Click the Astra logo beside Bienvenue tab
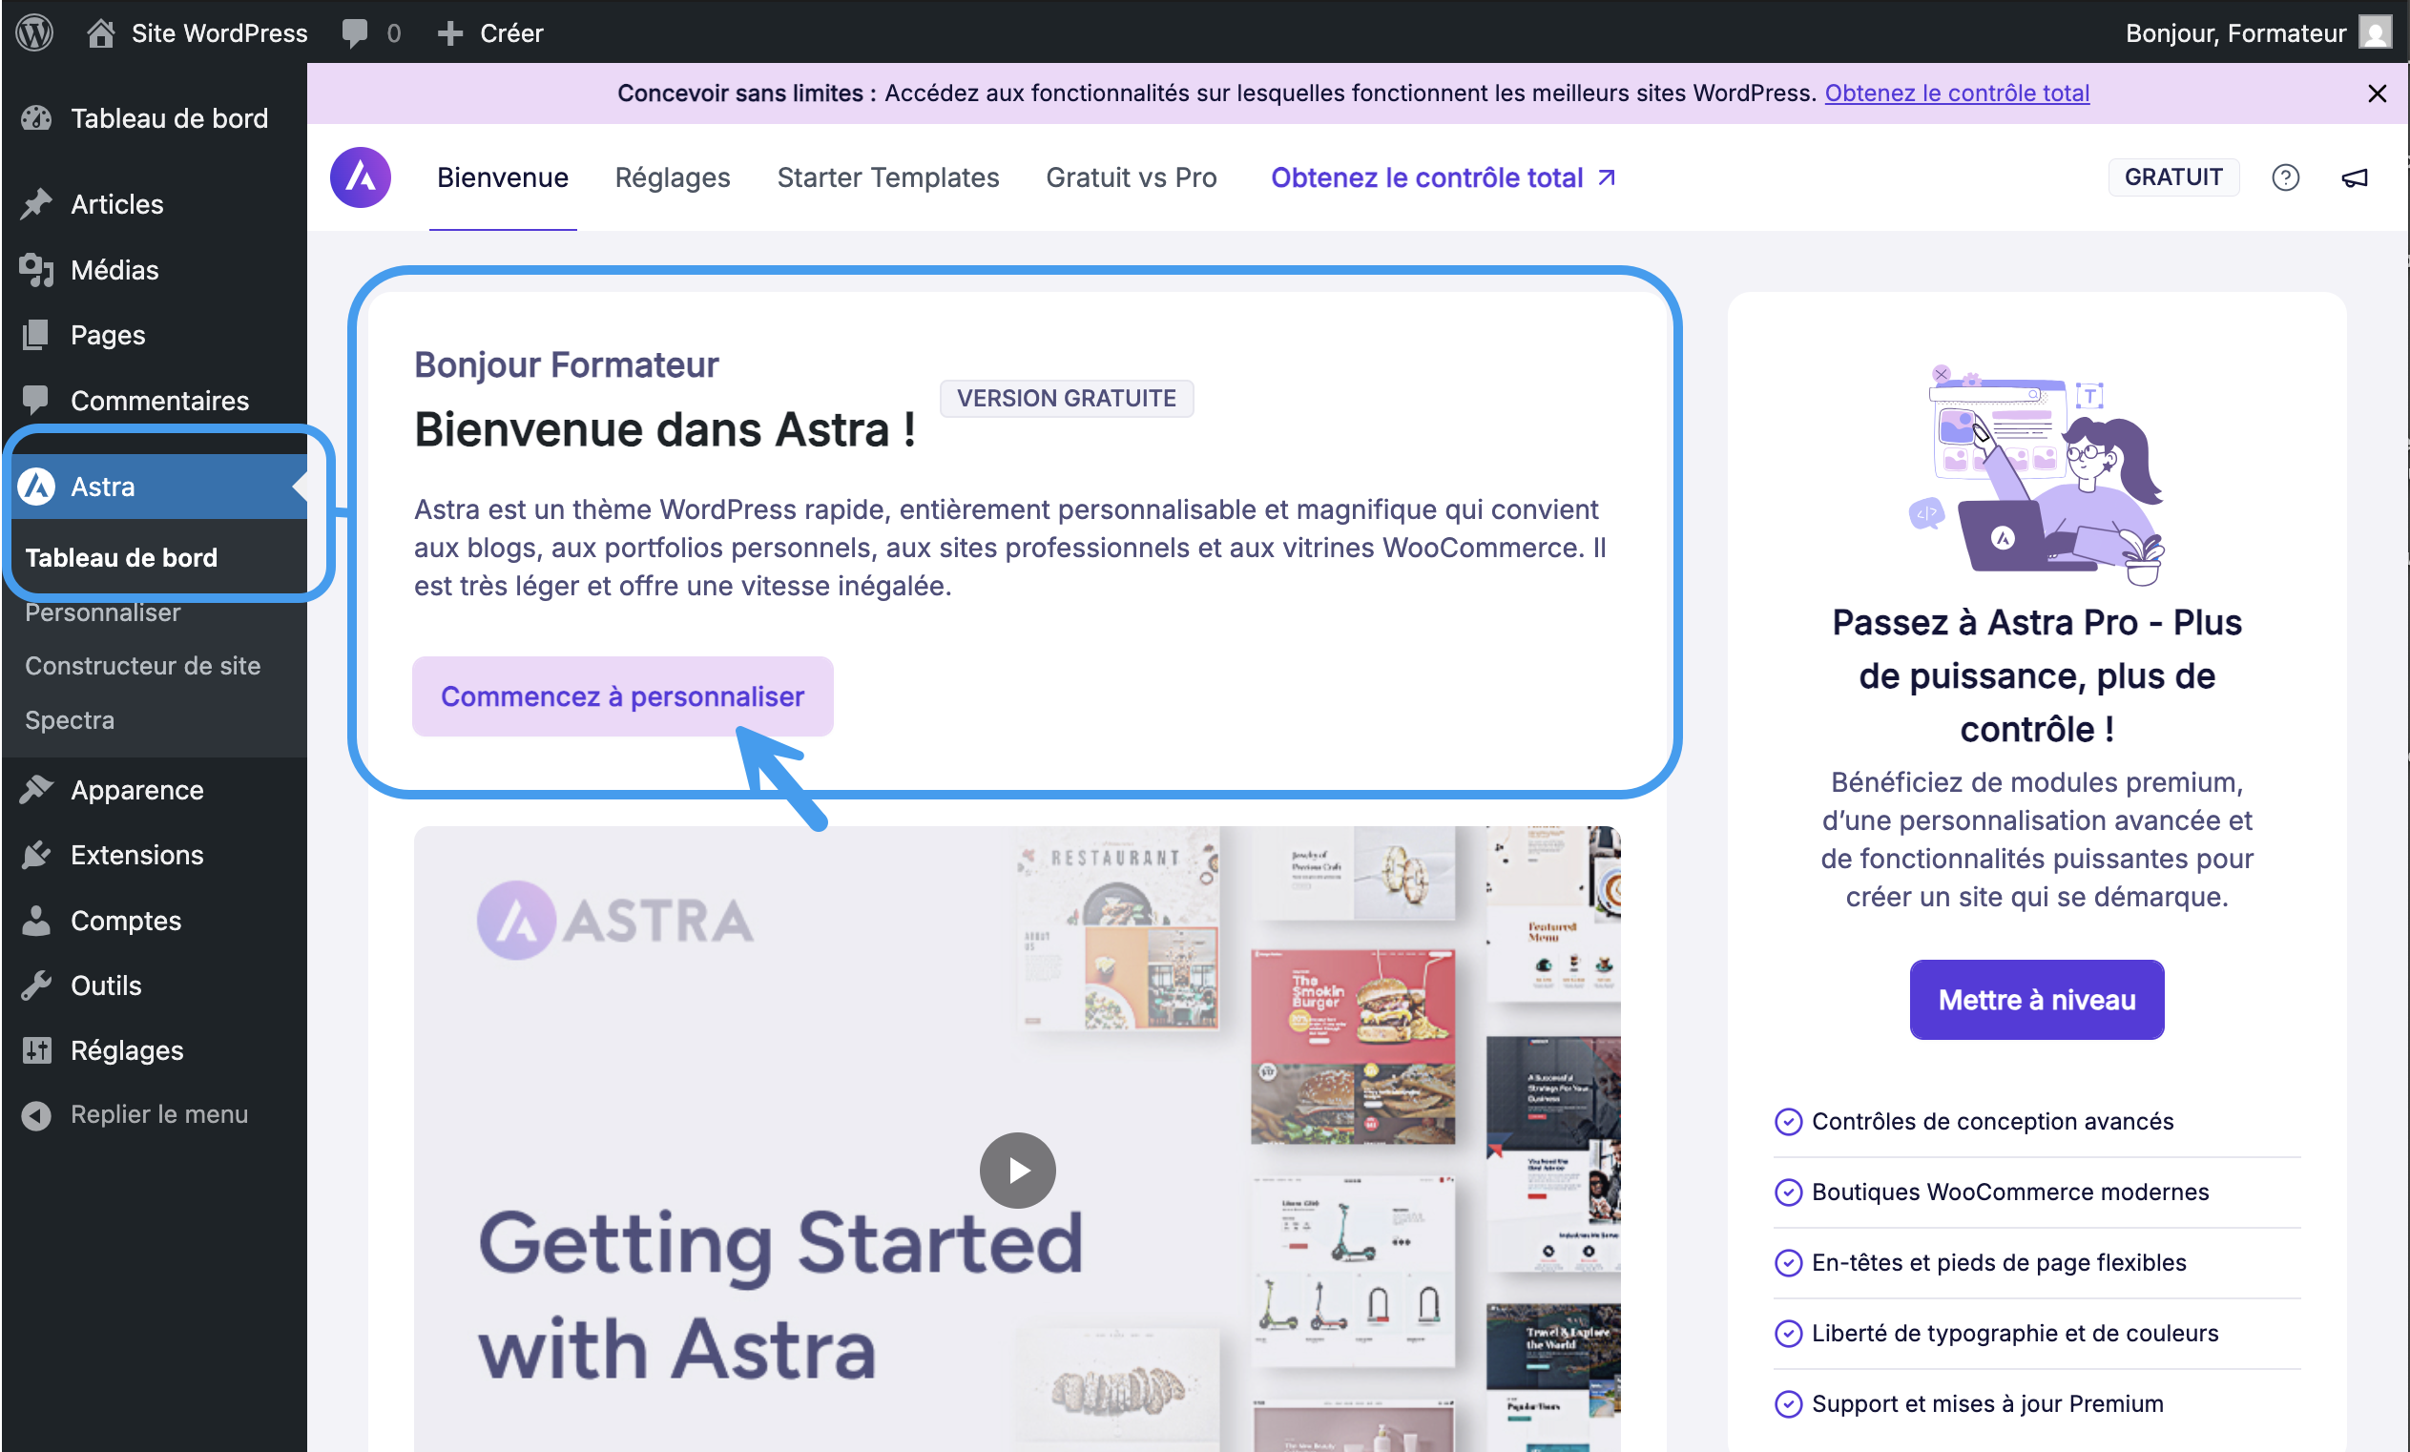The width and height of the screenshot is (2410, 1452). click(360, 178)
